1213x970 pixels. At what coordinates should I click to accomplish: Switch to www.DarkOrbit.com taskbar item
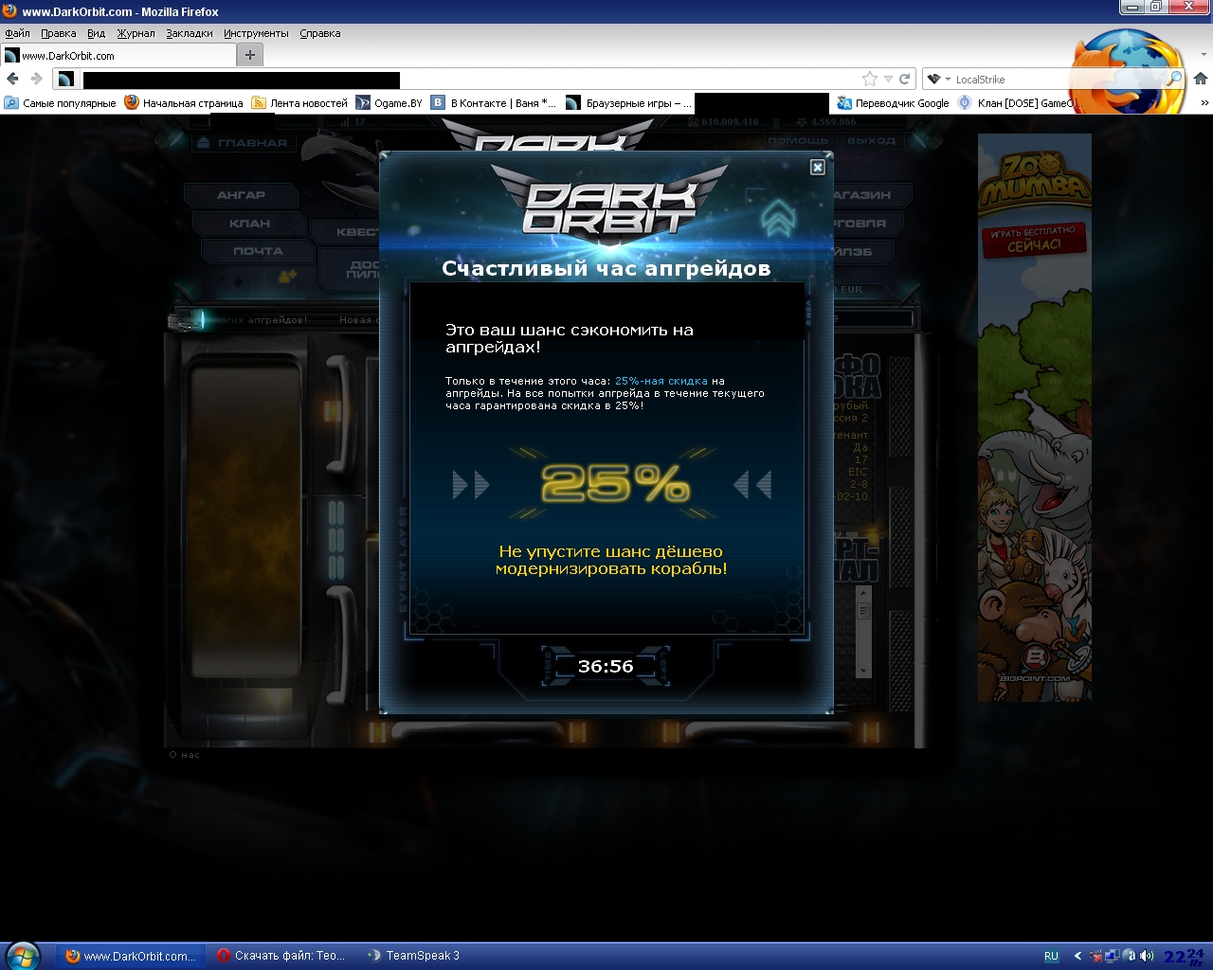130,956
